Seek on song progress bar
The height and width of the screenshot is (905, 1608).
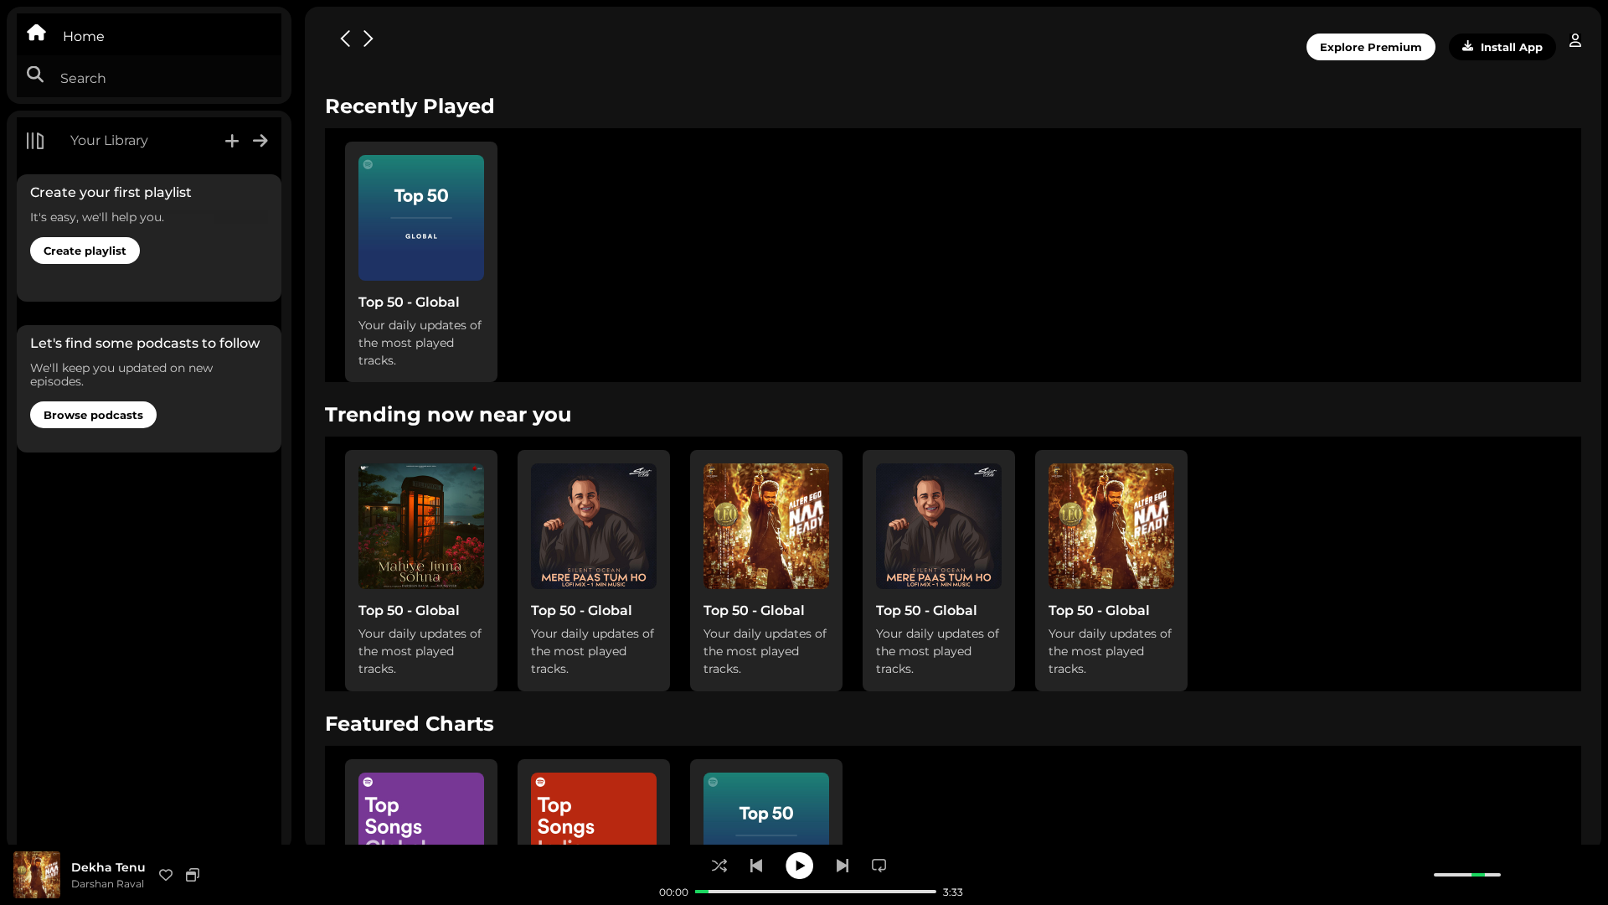[x=816, y=892]
